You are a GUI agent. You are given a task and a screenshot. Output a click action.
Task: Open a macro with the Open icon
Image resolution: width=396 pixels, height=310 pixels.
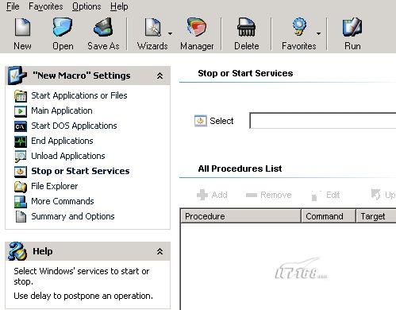tap(63, 27)
